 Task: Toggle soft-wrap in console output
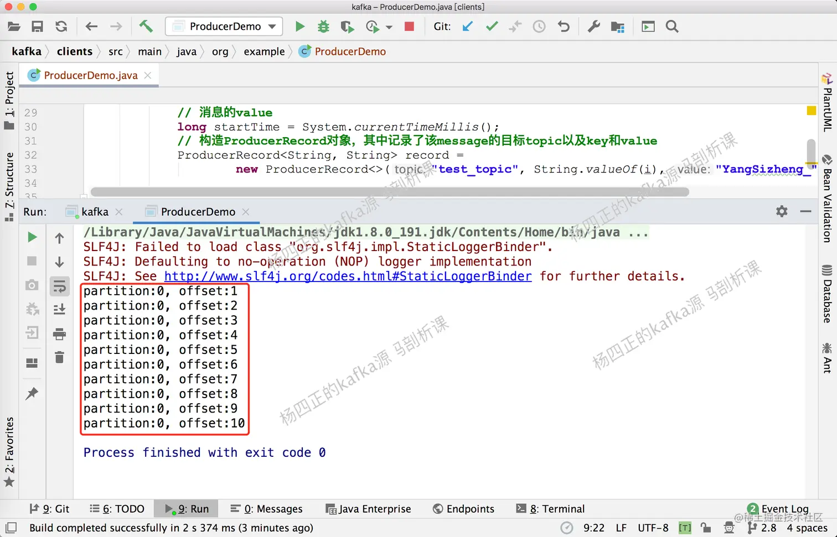click(x=60, y=286)
